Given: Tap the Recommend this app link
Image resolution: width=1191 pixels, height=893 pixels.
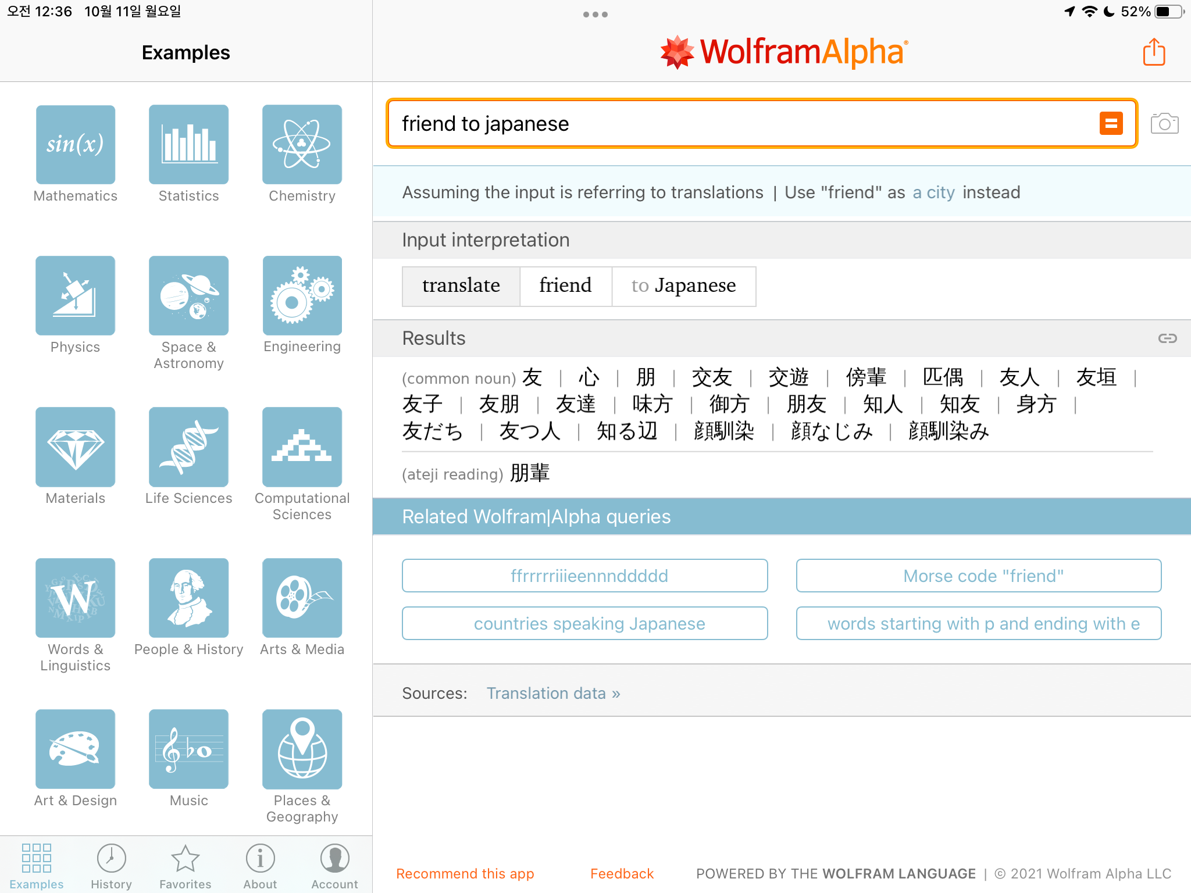Looking at the screenshot, I should click(x=465, y=874).
